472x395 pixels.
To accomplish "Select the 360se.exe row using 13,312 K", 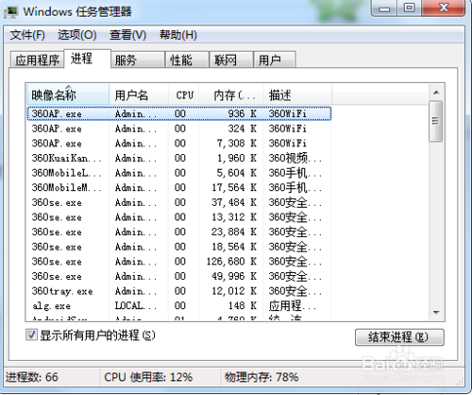I will [179, 217].
